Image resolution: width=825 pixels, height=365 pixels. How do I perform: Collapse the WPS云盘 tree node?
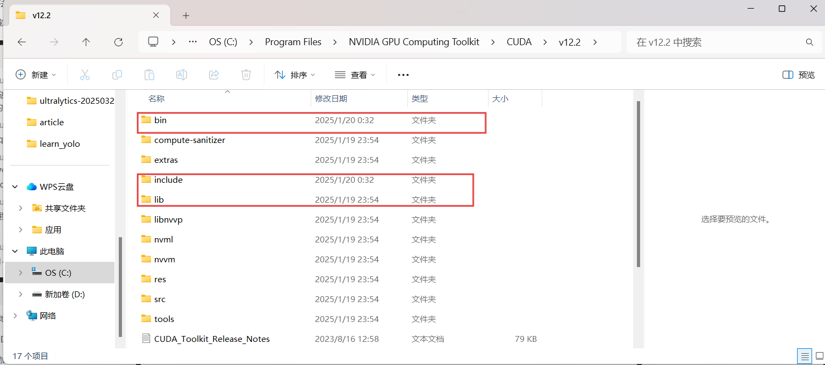pyautogui.click(x=15, y=187)
